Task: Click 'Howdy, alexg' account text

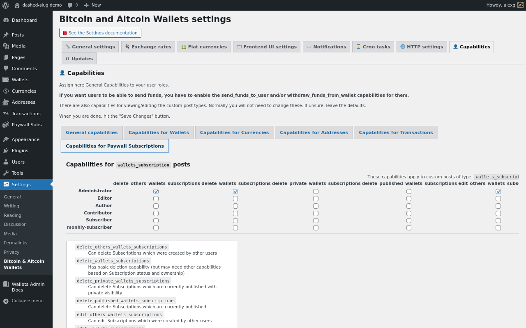Action: point(501,5)
